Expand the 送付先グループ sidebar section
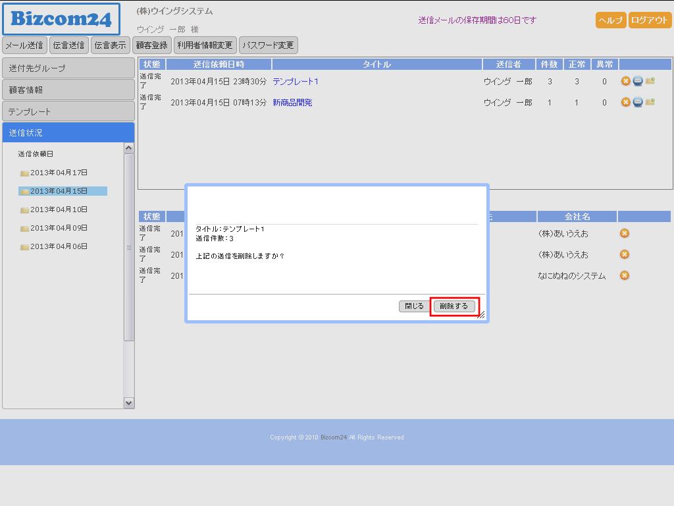Viewport: 674px width, 506px height. pos(68,68)
